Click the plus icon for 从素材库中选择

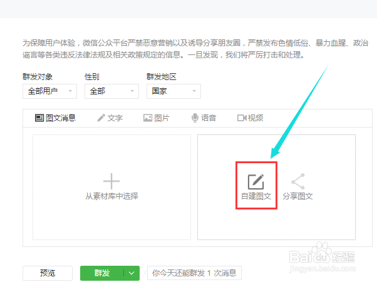111,181
